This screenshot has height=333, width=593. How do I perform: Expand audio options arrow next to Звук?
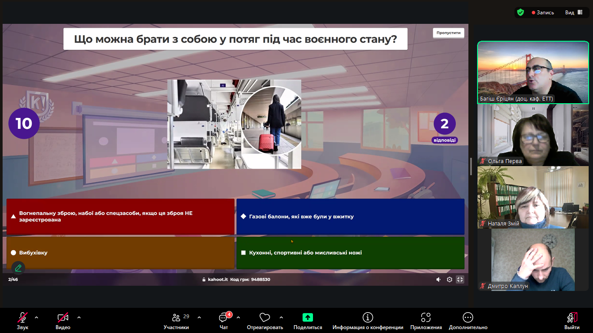(36, 317)
